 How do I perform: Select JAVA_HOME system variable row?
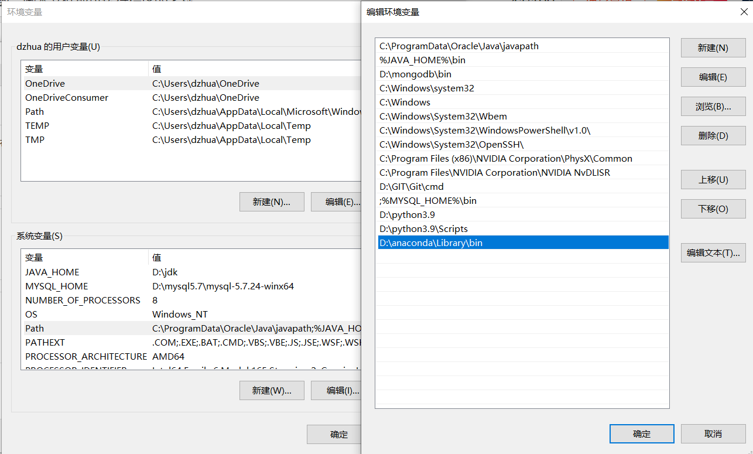191,272
